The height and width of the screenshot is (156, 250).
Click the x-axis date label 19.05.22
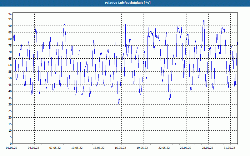click(x=142, y=148)
